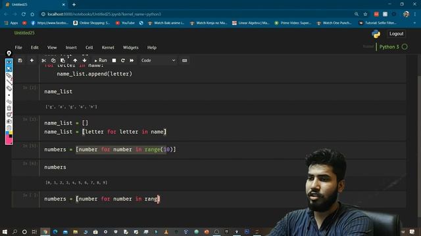
Task: Expand hidden bookmarks overflow chevron
Action: click(x=415, y=23)
